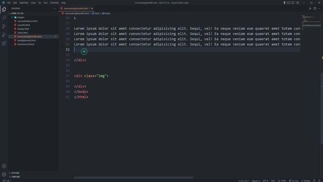Toggle Panel layout icon
The width and height of the screenshot is (323, 182).
tap(289, 3)
